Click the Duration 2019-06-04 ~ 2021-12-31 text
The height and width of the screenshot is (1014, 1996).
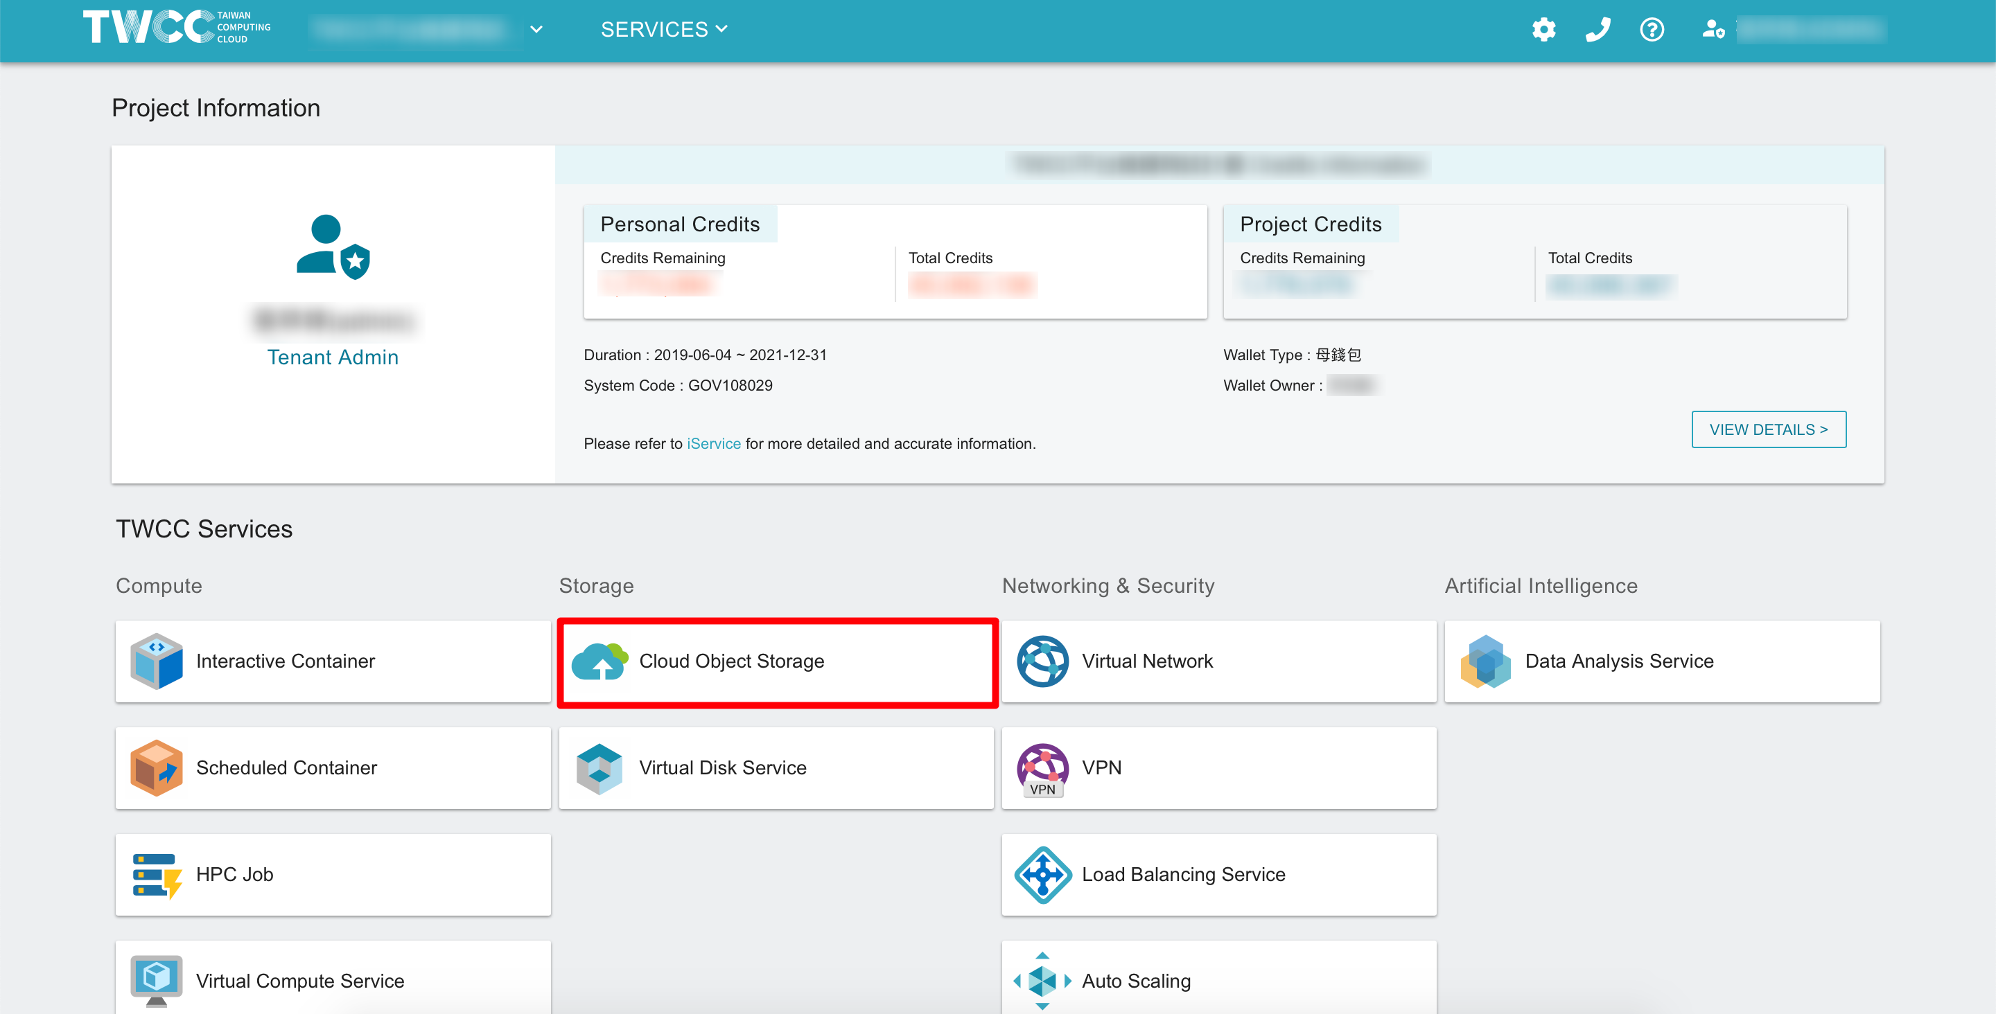pos(705,355)
